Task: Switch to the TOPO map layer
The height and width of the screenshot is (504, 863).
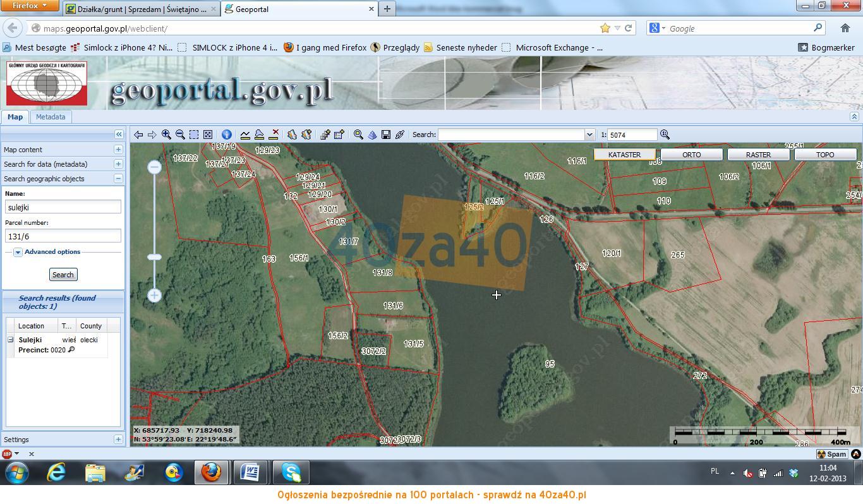Action: click(x=825, y=155)
